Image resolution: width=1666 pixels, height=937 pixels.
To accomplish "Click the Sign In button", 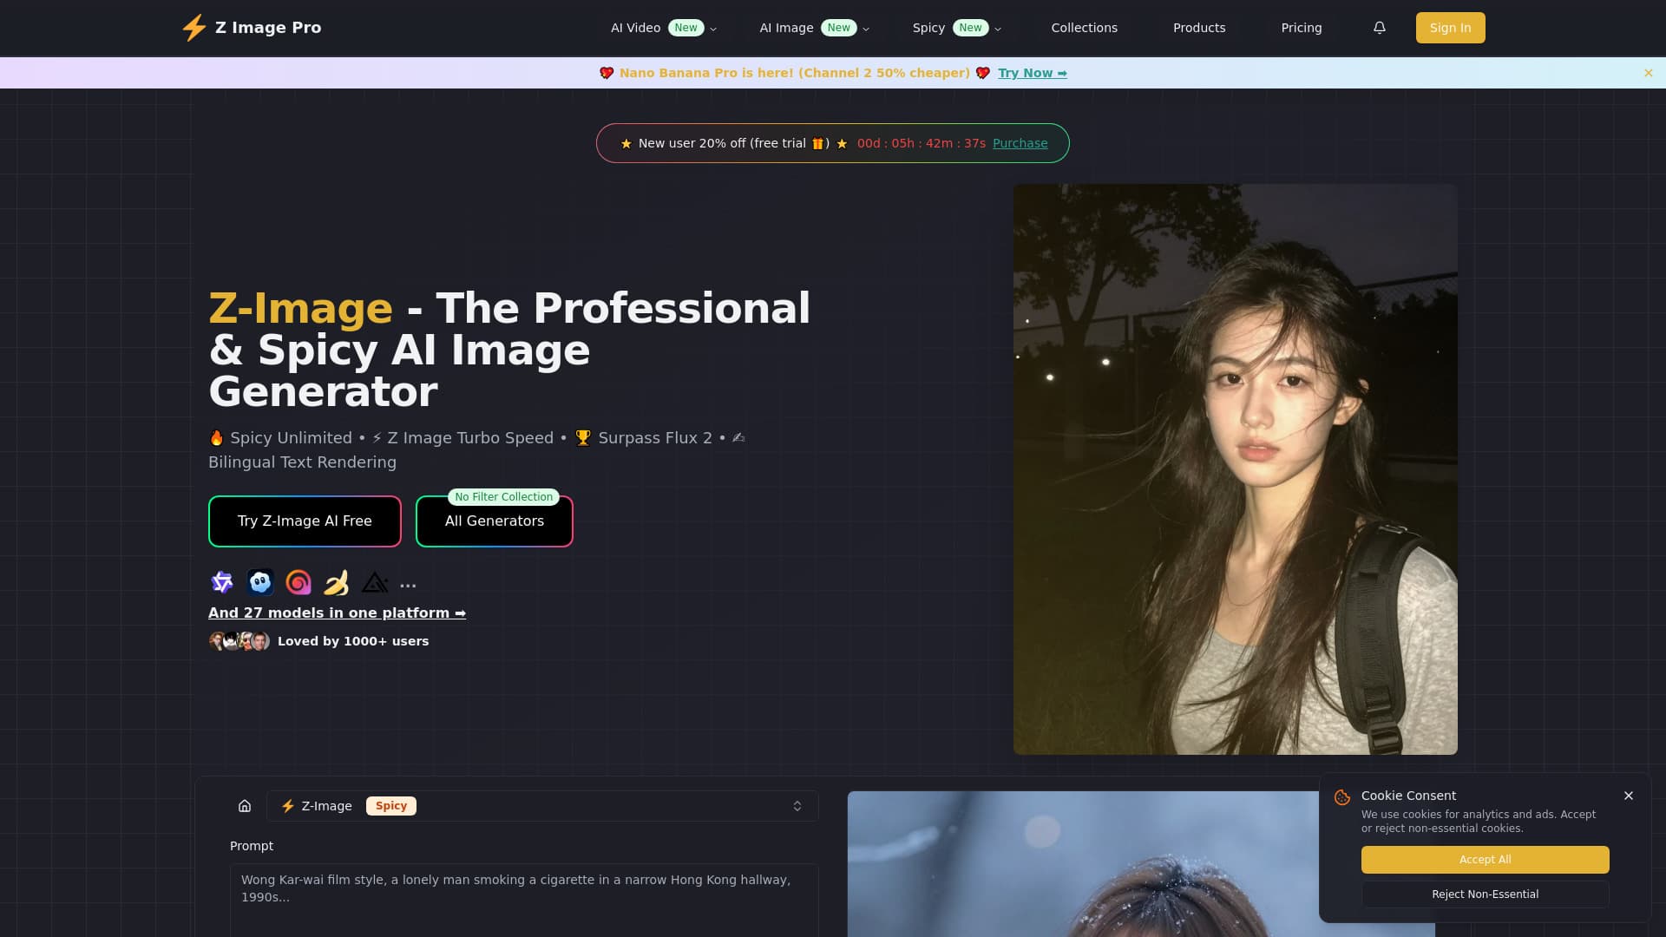I will point(1450,28).
